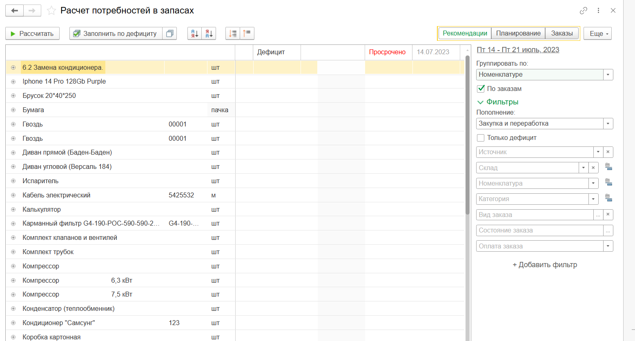Click the expand all levels list icon

[x=233, y=33]
